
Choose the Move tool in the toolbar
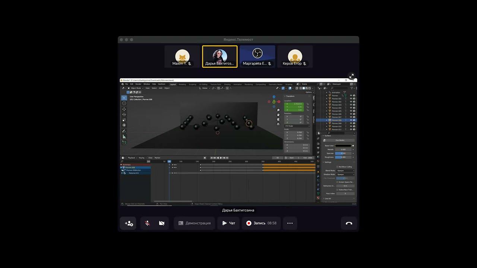(x=124, y=109)
